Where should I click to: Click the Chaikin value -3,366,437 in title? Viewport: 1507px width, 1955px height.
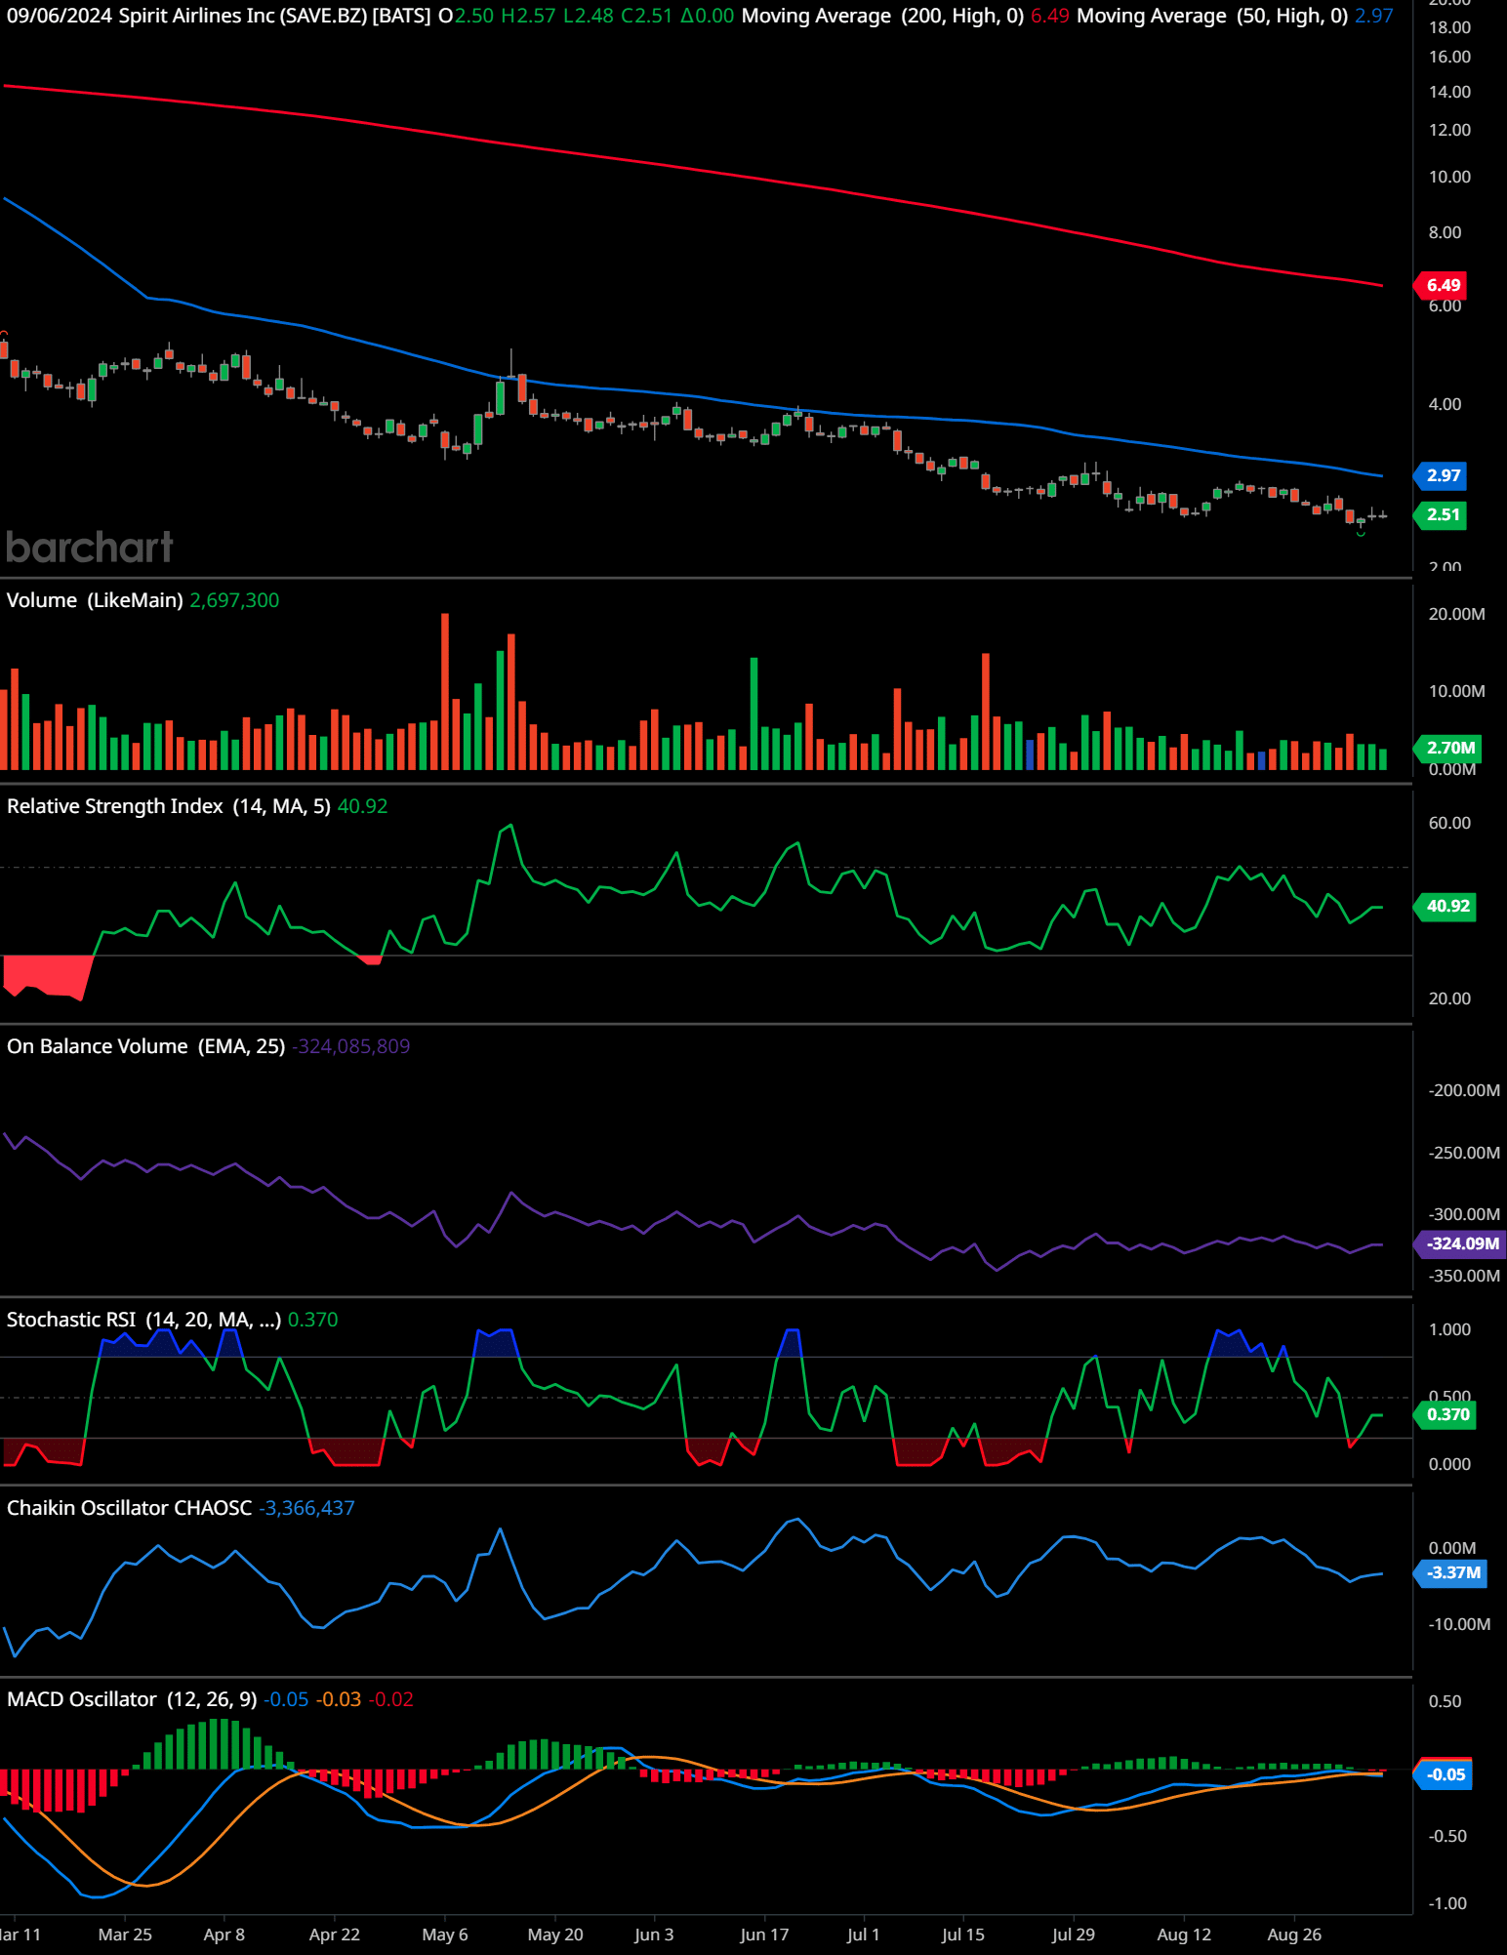pyautogui.click(x=306, y=1508)
